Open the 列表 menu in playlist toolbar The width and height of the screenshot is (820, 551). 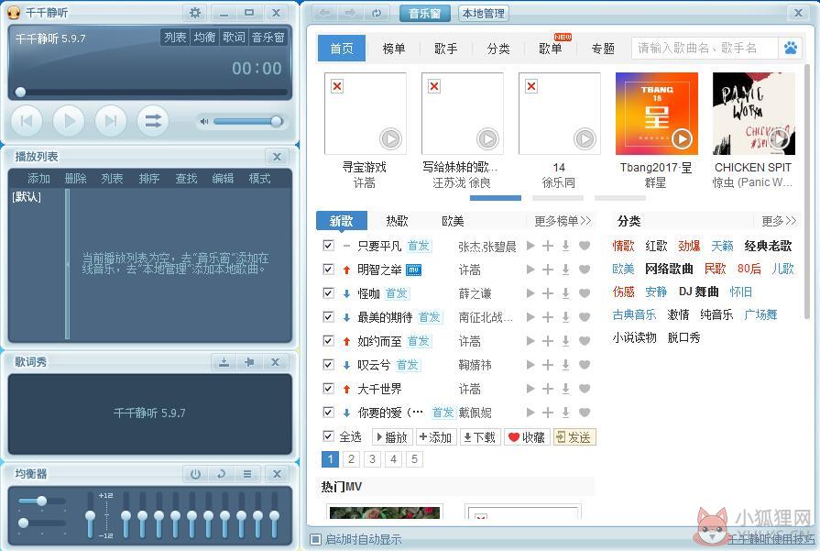pos(112,179)
